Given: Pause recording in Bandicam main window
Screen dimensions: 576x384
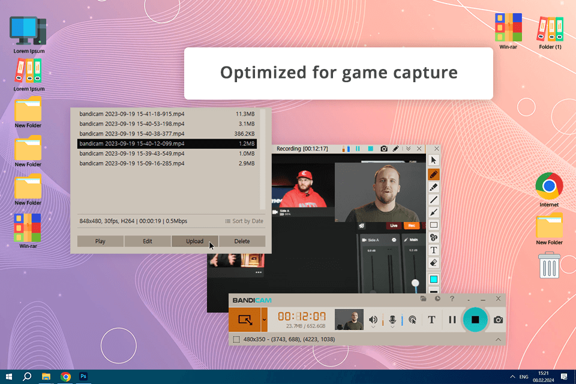Looking at the screenshot, I should click(452, 320).
